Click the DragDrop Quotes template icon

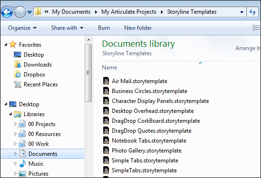tap(106, 131)
